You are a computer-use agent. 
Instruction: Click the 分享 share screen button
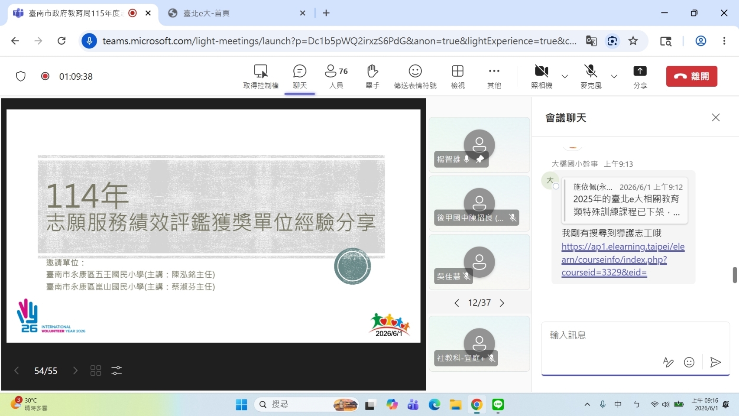[x=640, y=76]
